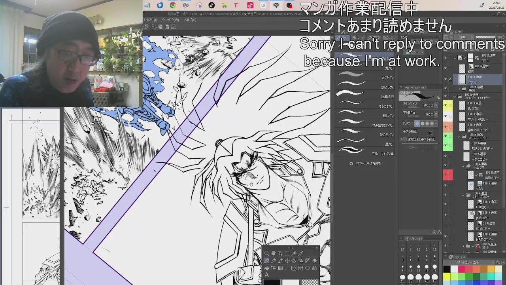Select the eraser tool
The height and width of the screenshot is (285, 506).
pos(315,261)
